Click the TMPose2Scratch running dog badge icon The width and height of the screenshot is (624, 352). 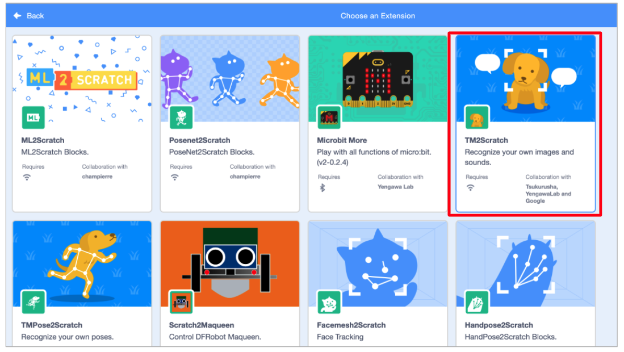(33, 302)
